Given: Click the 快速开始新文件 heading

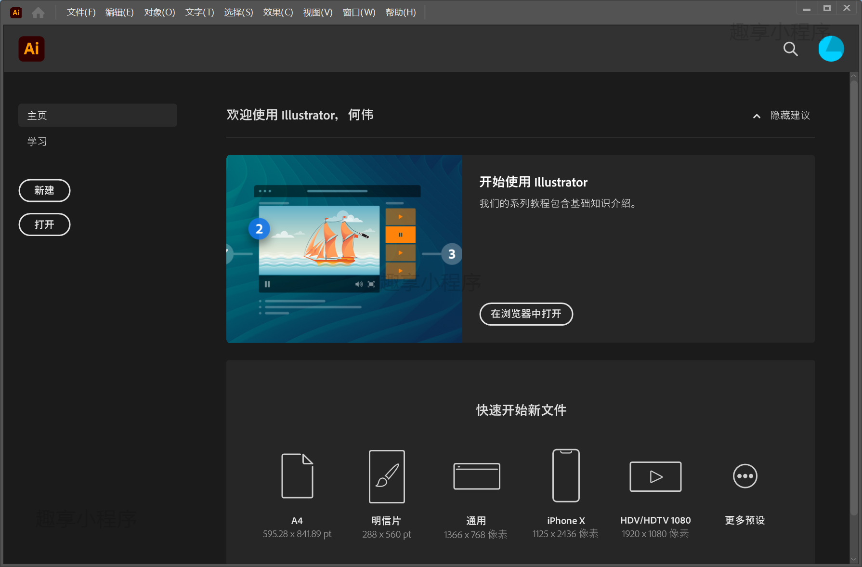Looking at the screenshot, I should pyautogui.click(x=521, y=410).
